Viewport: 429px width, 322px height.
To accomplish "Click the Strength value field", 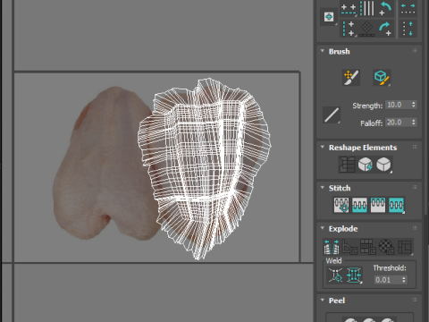I will (x=398, y=105).
